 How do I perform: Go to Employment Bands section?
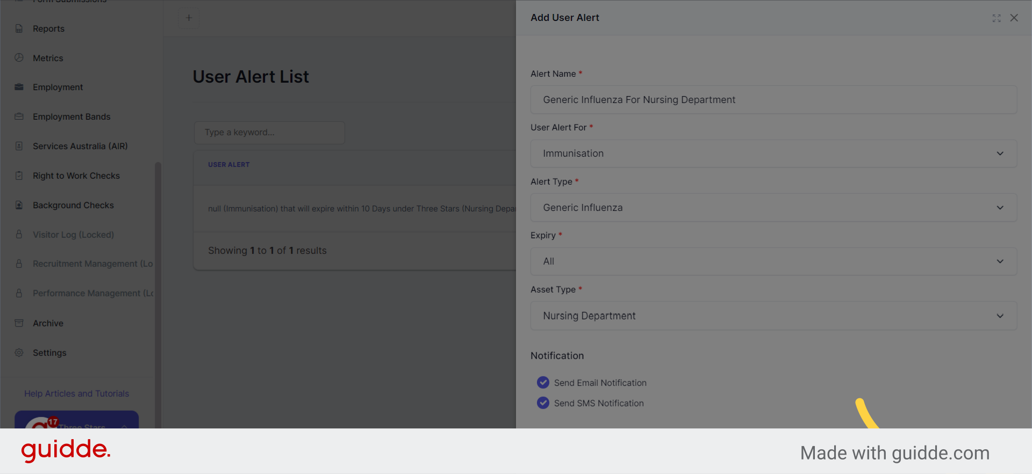71,116
